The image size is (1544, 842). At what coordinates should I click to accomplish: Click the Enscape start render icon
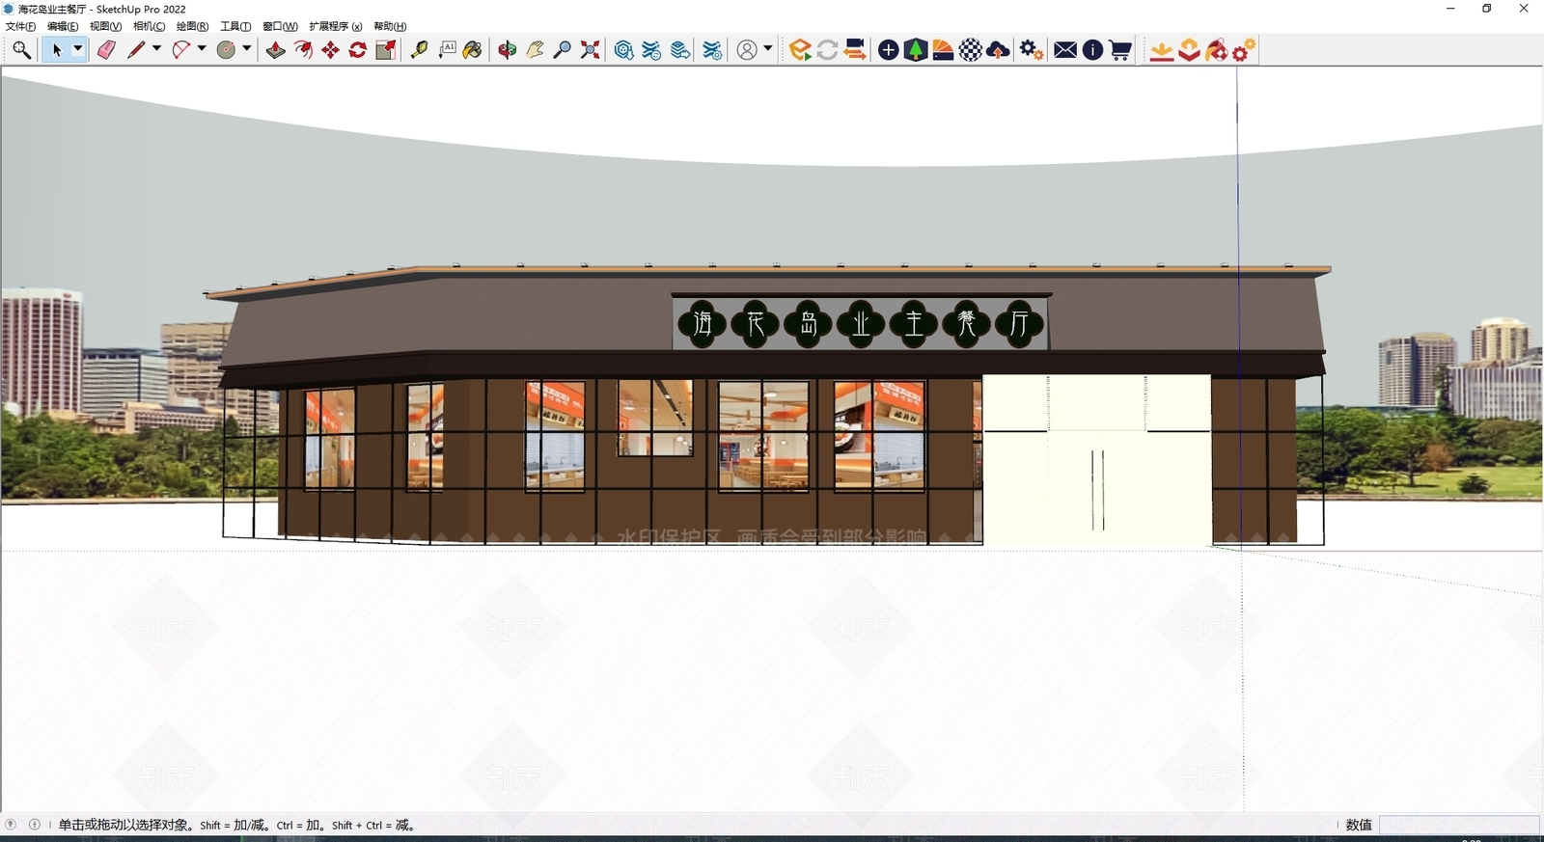[800, 50]
